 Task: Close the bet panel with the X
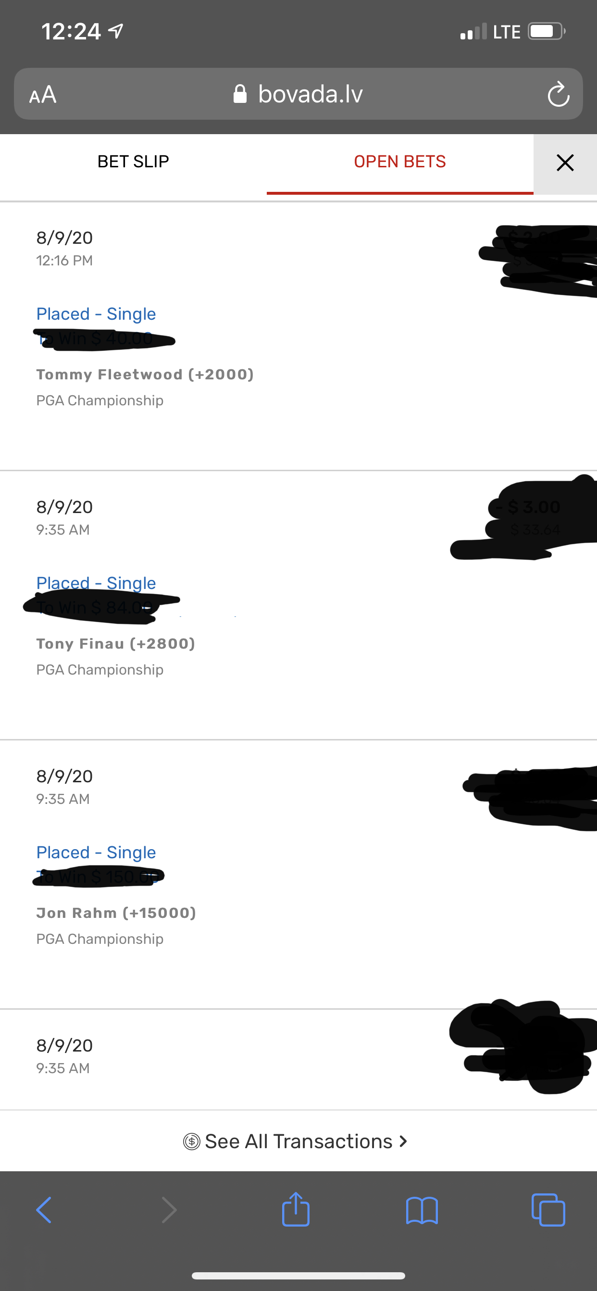[x=565, y=163]
